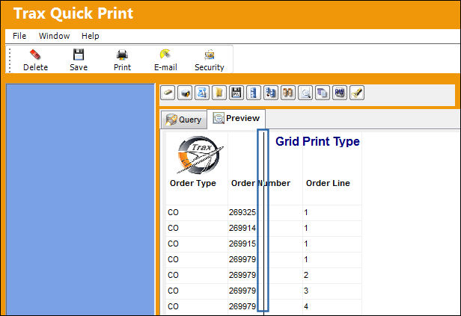Viewport: 461px width, 316px height.
Task: Click the purple overlapping pages copy icon
Action: (x=323, y=93)
